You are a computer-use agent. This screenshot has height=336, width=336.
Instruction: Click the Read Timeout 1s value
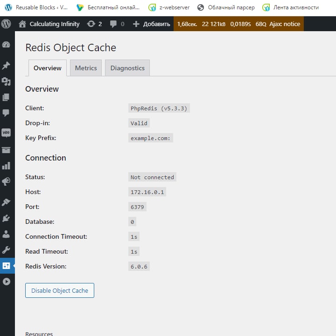(134, 252)
